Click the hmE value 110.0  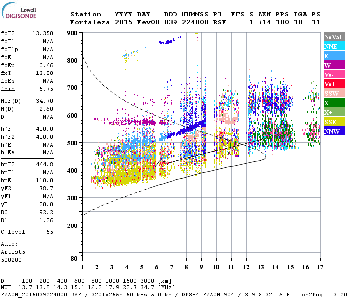[44, 180]
